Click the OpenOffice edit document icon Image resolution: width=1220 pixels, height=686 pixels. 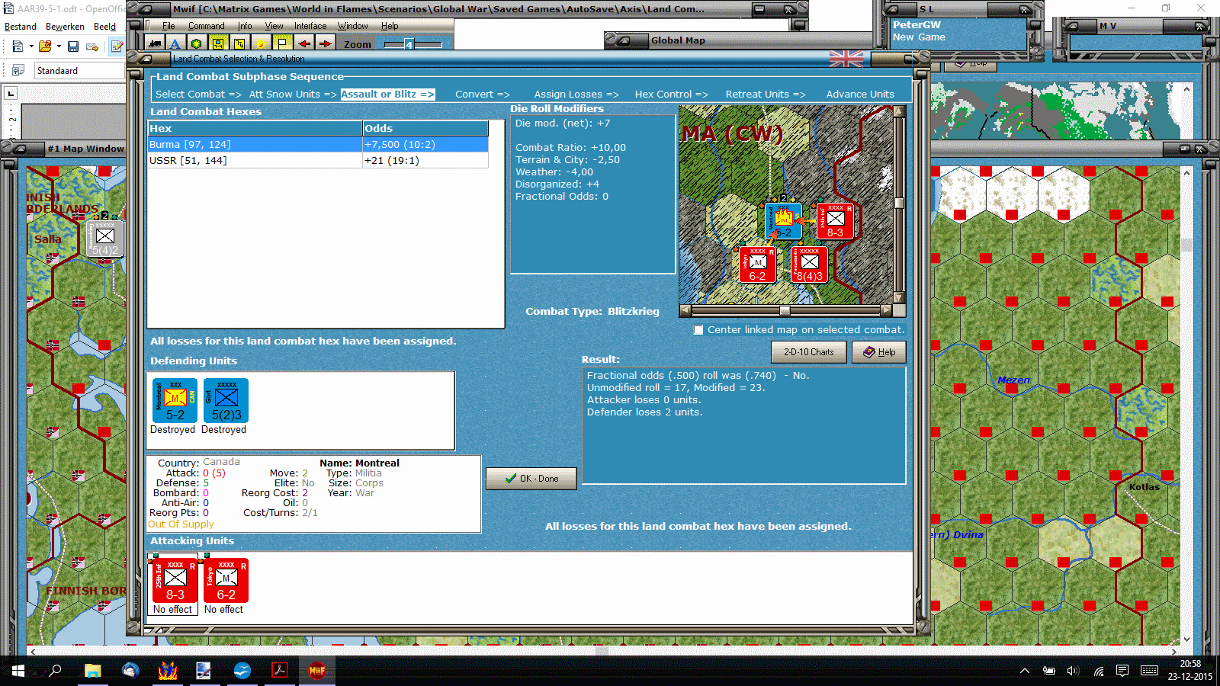point(117,46)
